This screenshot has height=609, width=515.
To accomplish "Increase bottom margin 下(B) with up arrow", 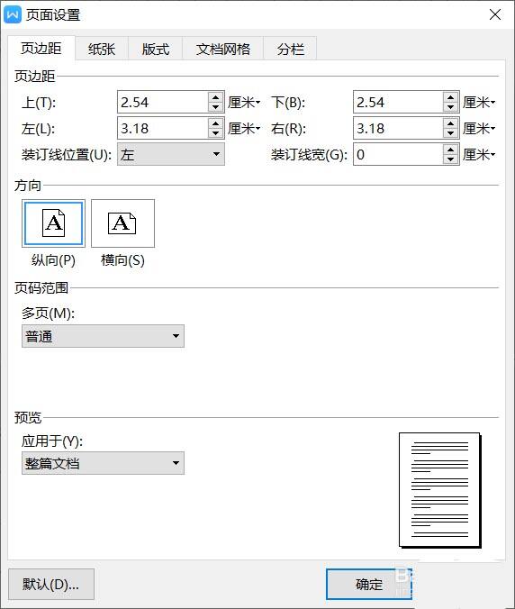I will click(x=450, y=97).
